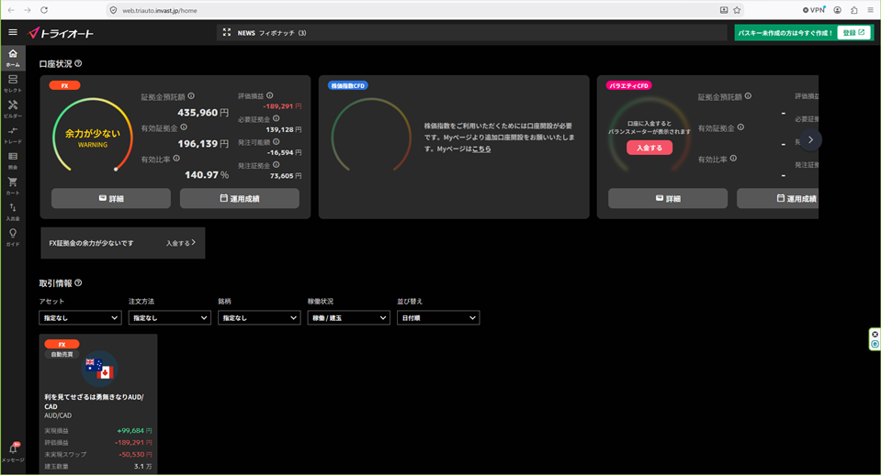The height and width of the screenshot is (475, 881).
Task: Open the hamburger menu beside the トライオート logo
Action: 12,32
